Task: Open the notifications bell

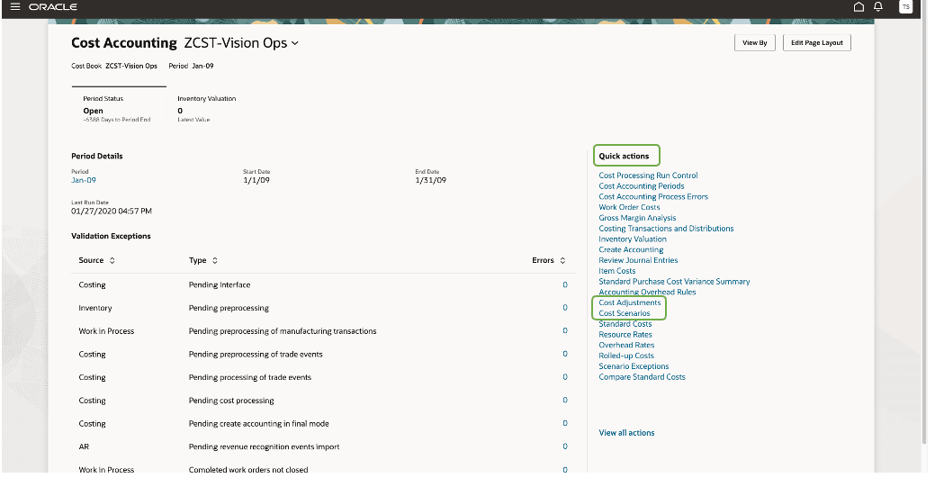Action: click(x=878, y=6)
